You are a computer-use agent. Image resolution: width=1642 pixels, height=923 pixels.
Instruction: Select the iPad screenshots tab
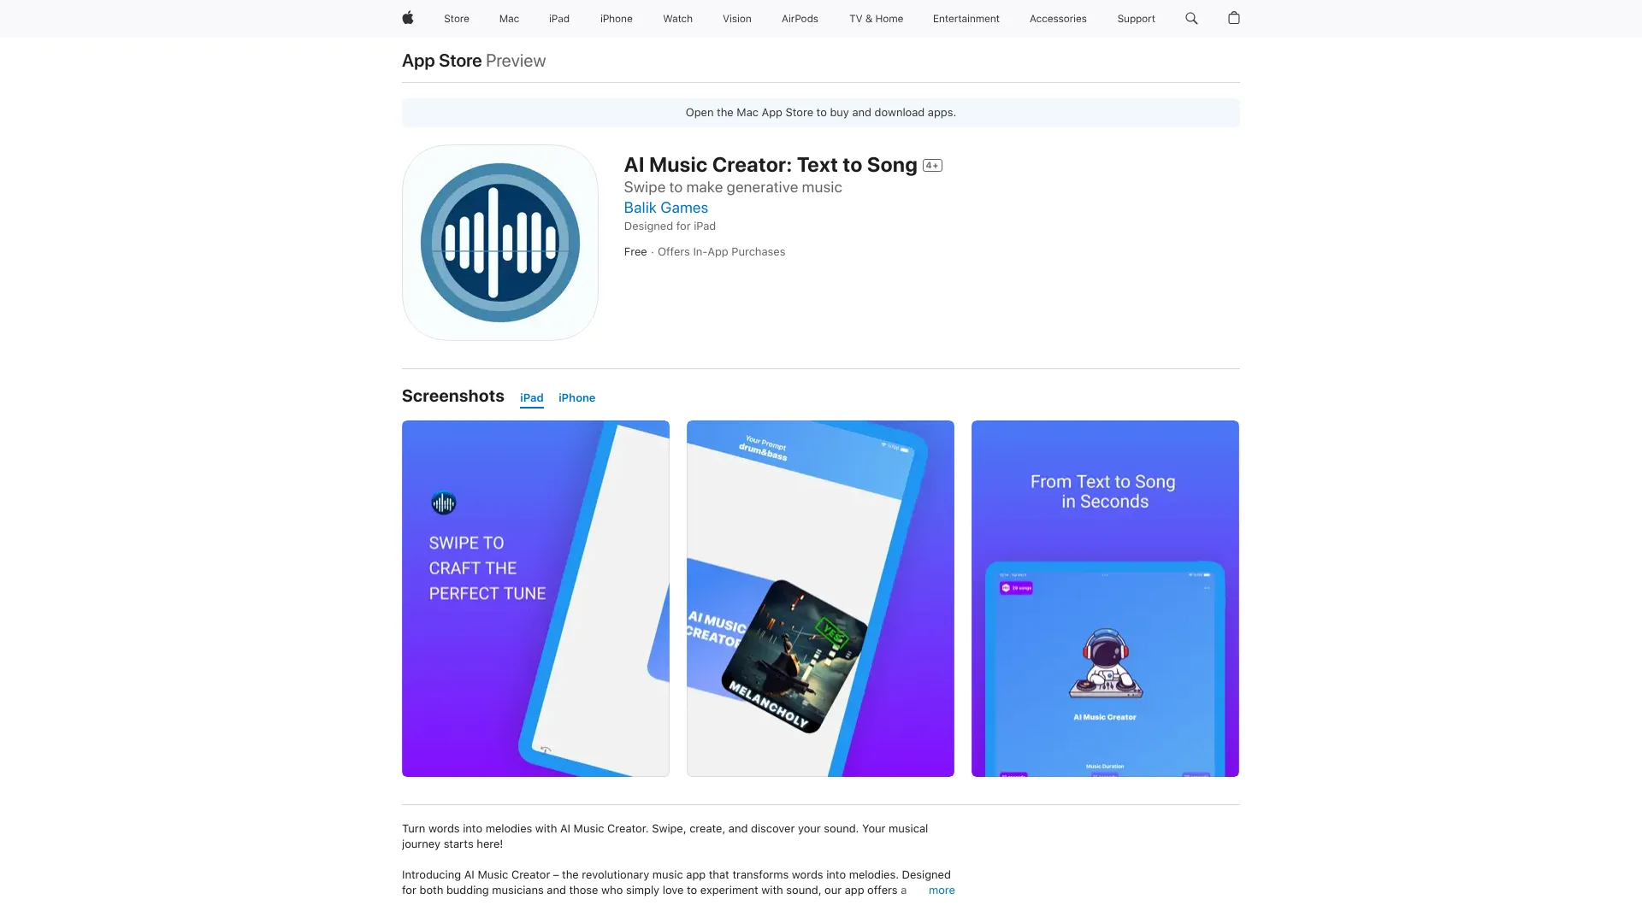point(531,397)
